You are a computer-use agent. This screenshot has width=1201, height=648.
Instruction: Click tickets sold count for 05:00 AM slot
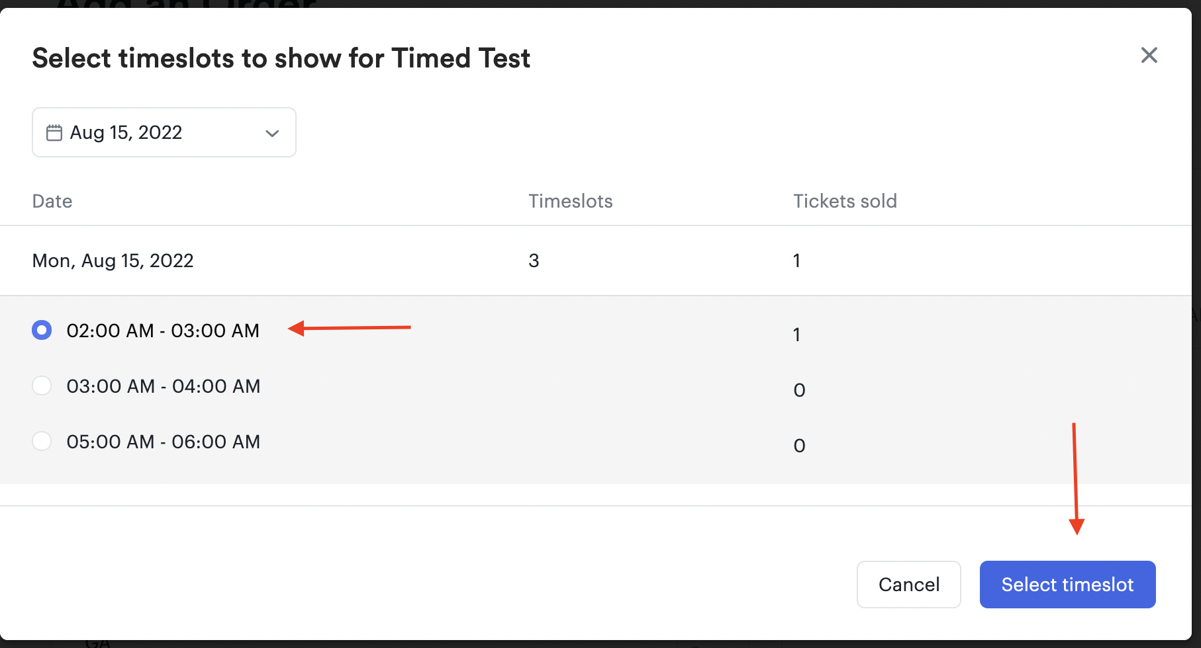(800, 446)
